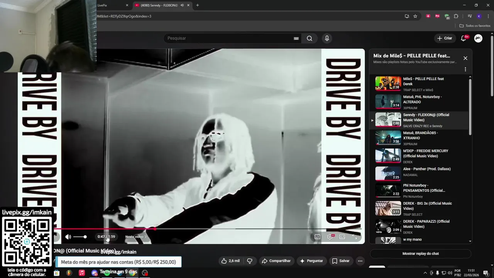Screen dimensions: 494x278
Task: Open video settings gear icon
Action: (330, 237)
